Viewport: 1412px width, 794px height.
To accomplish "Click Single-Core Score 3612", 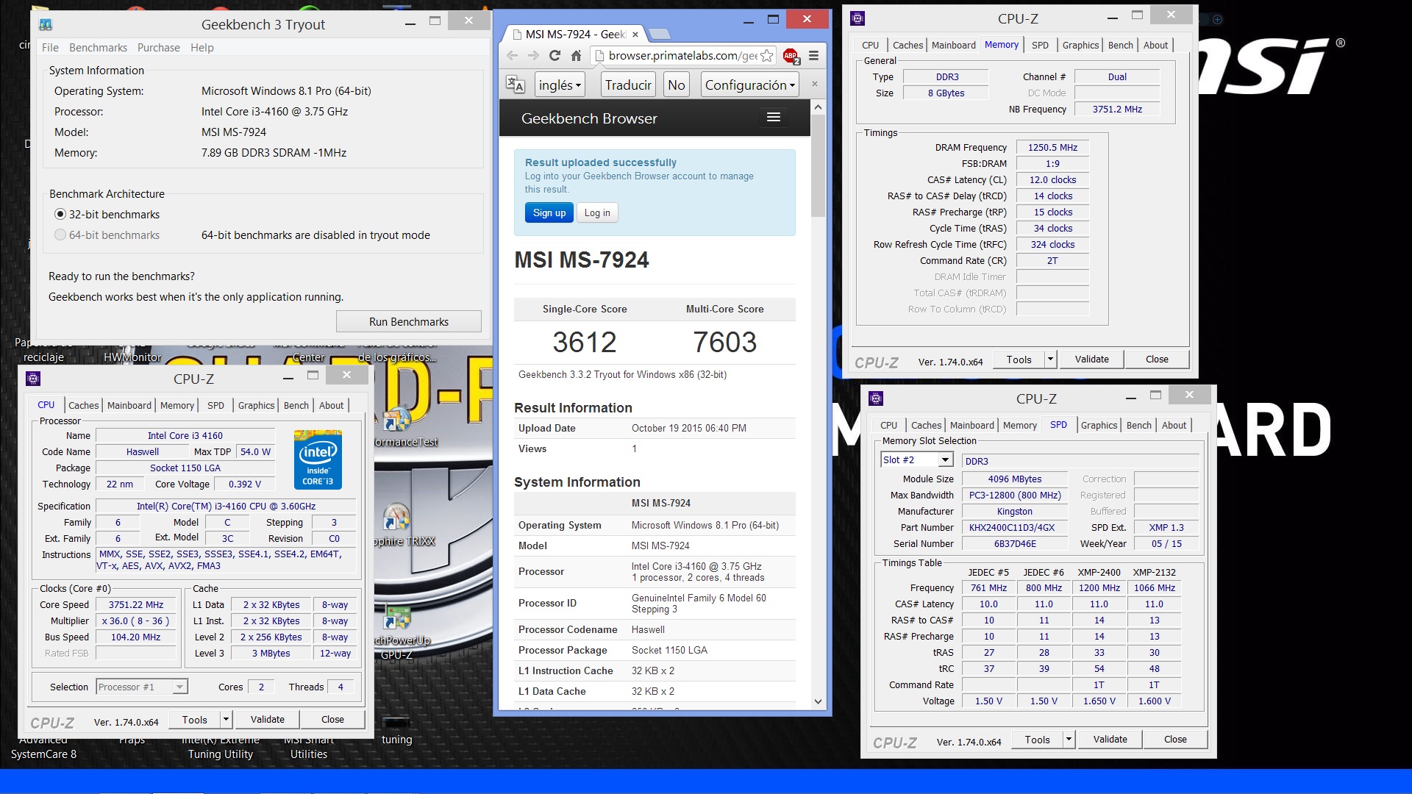I will tap(585, 343).
